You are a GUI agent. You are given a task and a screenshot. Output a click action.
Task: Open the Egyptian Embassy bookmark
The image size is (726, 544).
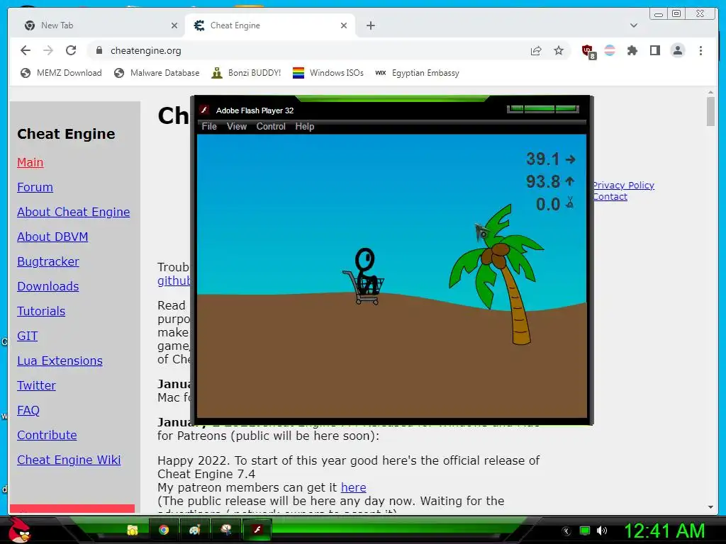[417, 73]
